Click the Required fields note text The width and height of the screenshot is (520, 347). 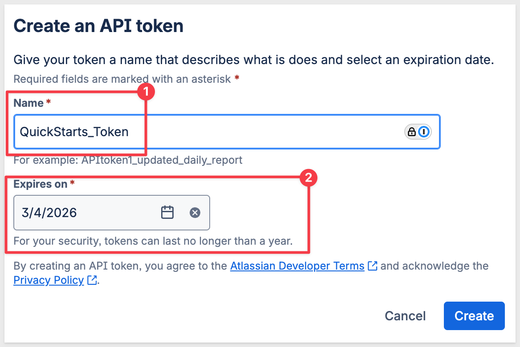tap(122, 79)
